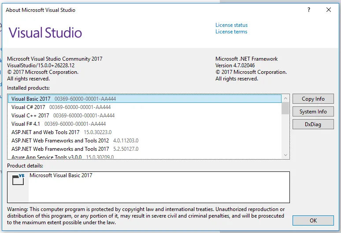Launch DxDiag diagnostics
Screen dimensions: 341x233
(x=313, y=124)
